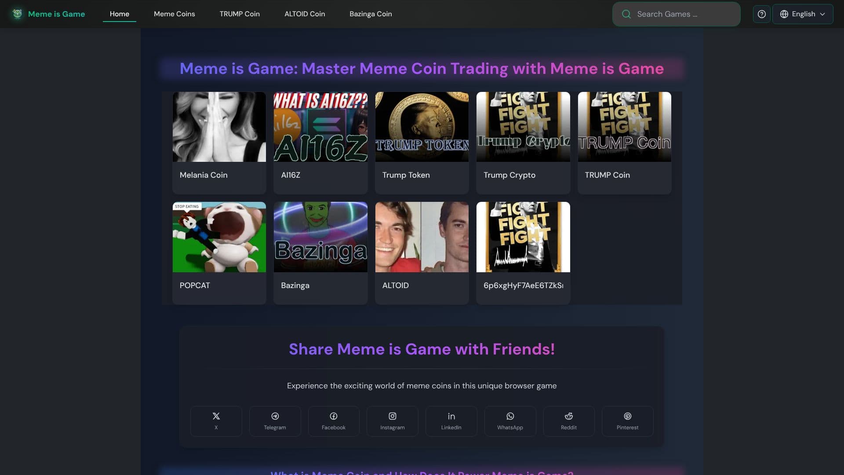Open the POPCAT game thumbnail
The image size is (844, 475).
(x=219, y=237)
